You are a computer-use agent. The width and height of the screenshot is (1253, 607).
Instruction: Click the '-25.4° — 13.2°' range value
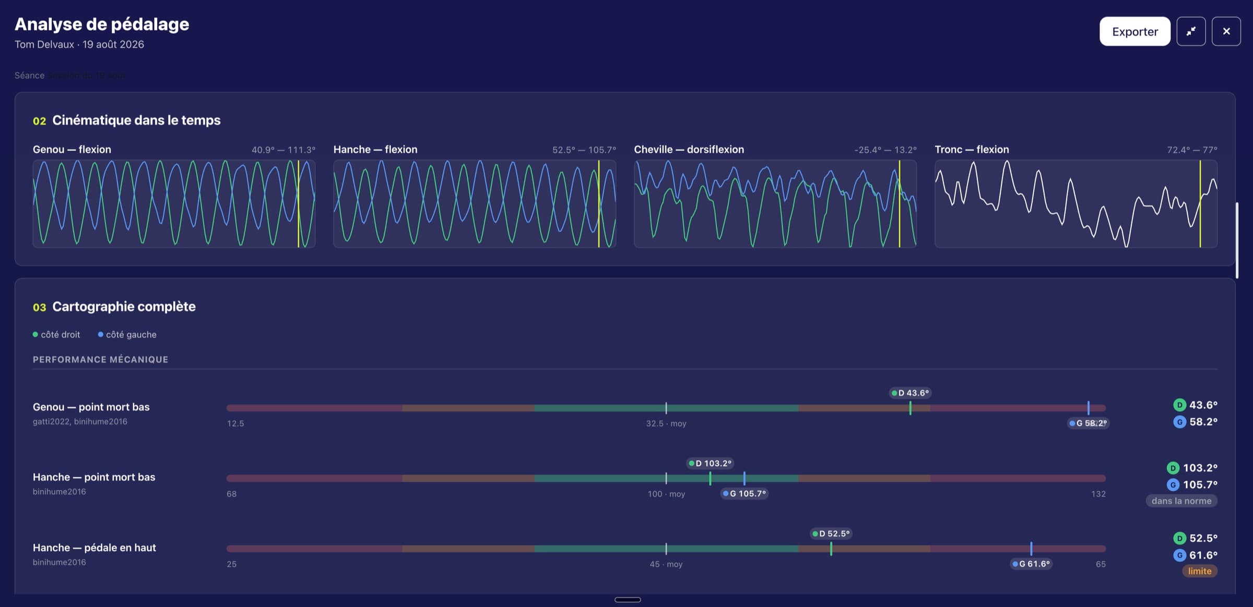[x=885, y=150]
